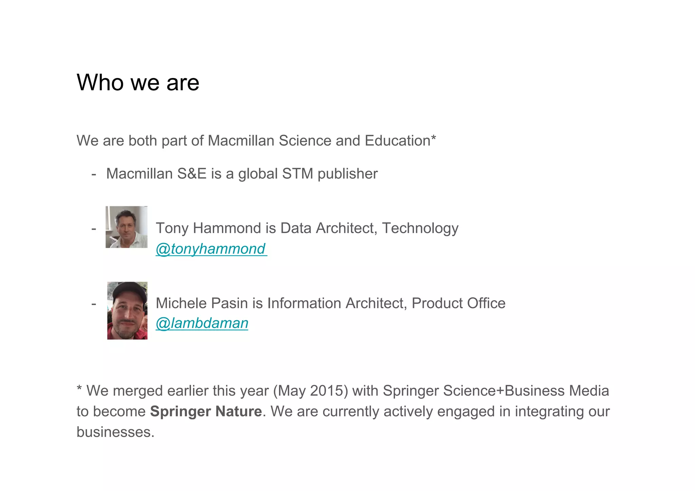The image size is (695, 491).
Task: Click the word "businesses." ending the footnote
Action: 115,432
